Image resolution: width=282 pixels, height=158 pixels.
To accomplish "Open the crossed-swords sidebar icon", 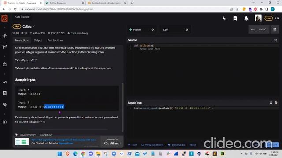I will click(4, 47).
